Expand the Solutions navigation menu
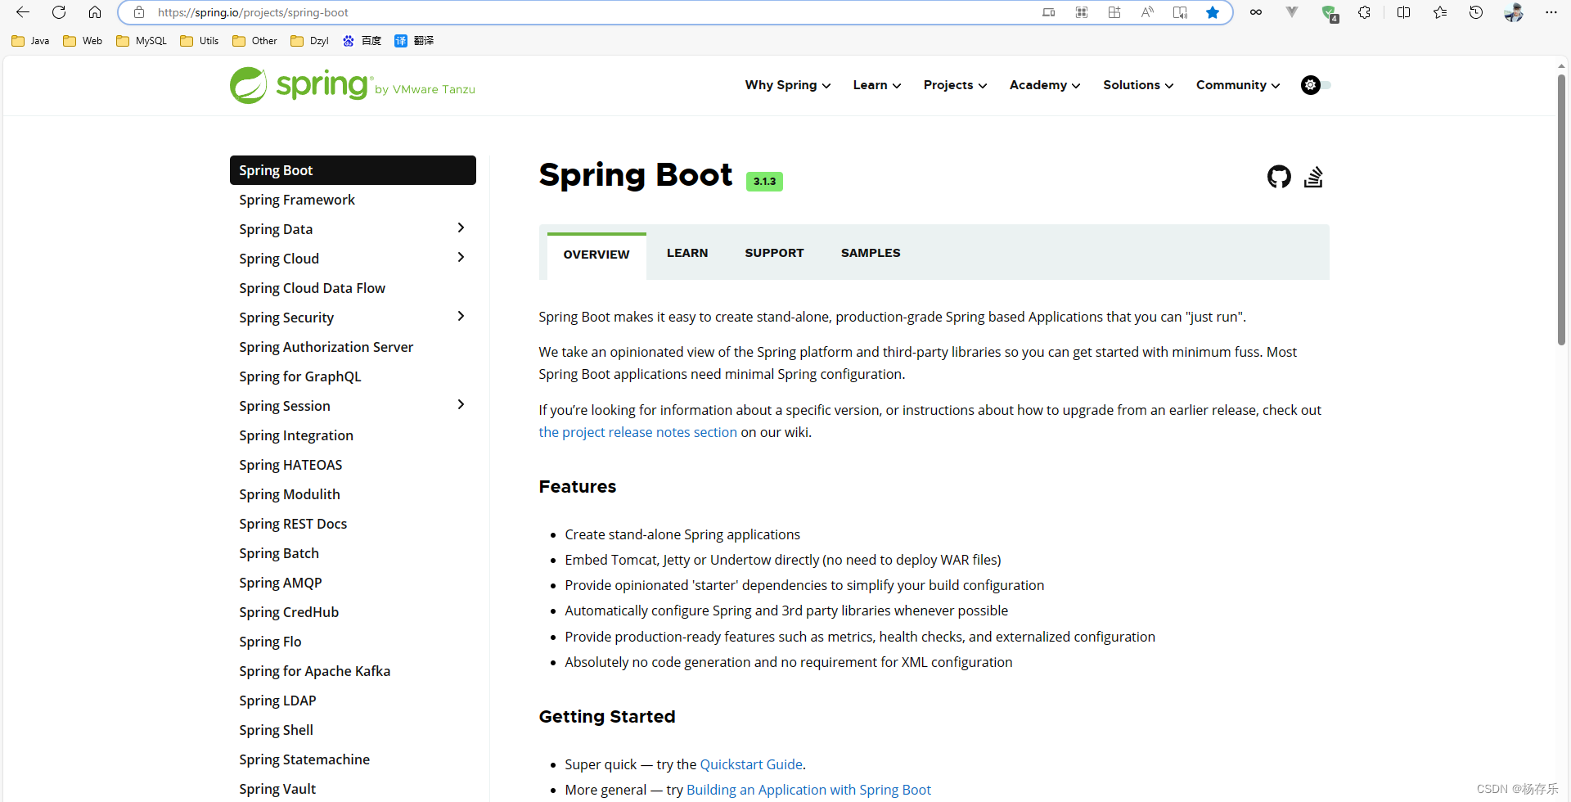1571x802 pixels. (x=1138, y=85)
